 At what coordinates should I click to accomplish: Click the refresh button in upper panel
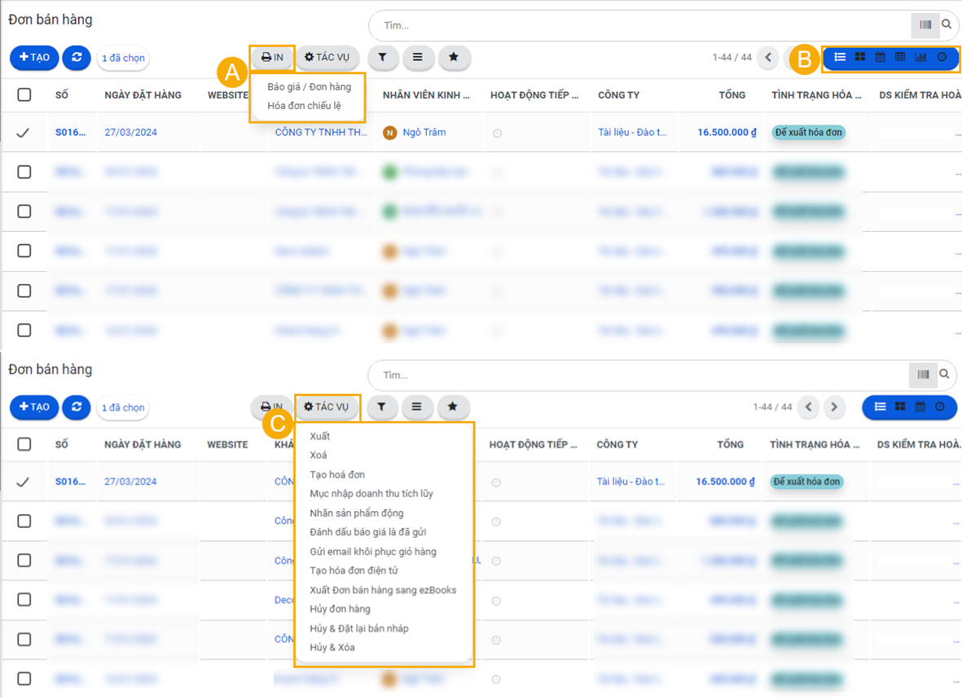(x=77, y=57)
